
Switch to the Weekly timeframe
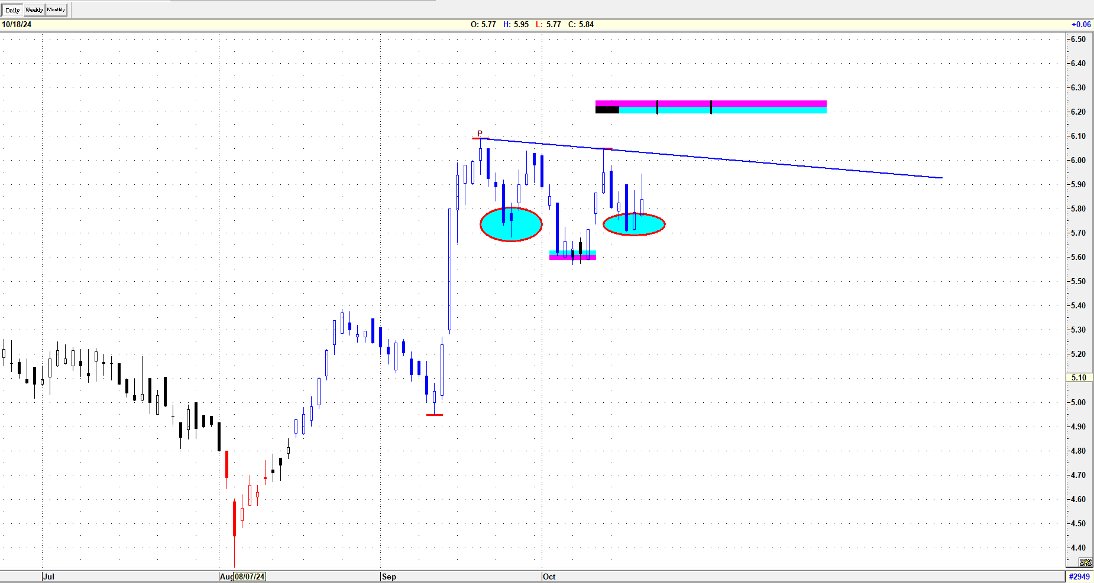34,10
